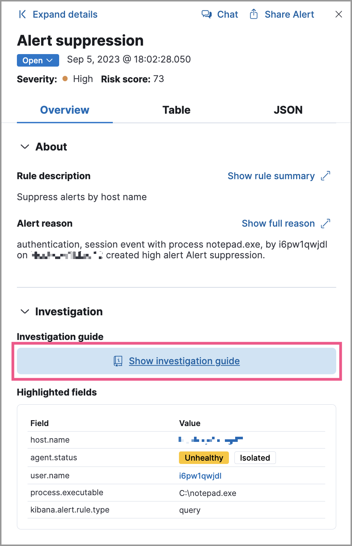This screenshot has width=352, height=546.
Task: Click the Expand details arrow icon
Action: (22, 14)
